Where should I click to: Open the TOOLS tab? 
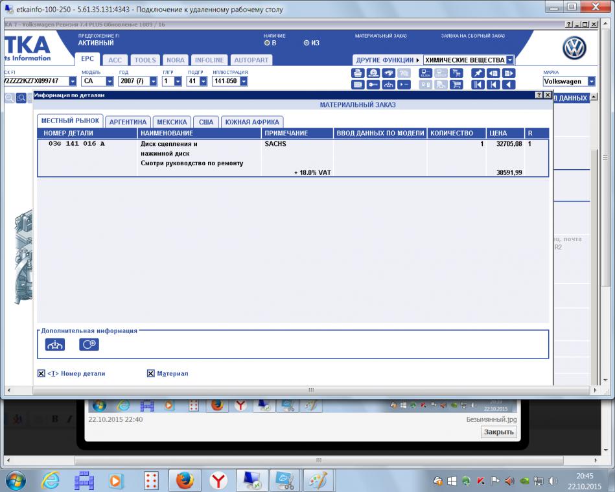pos(145,60)
